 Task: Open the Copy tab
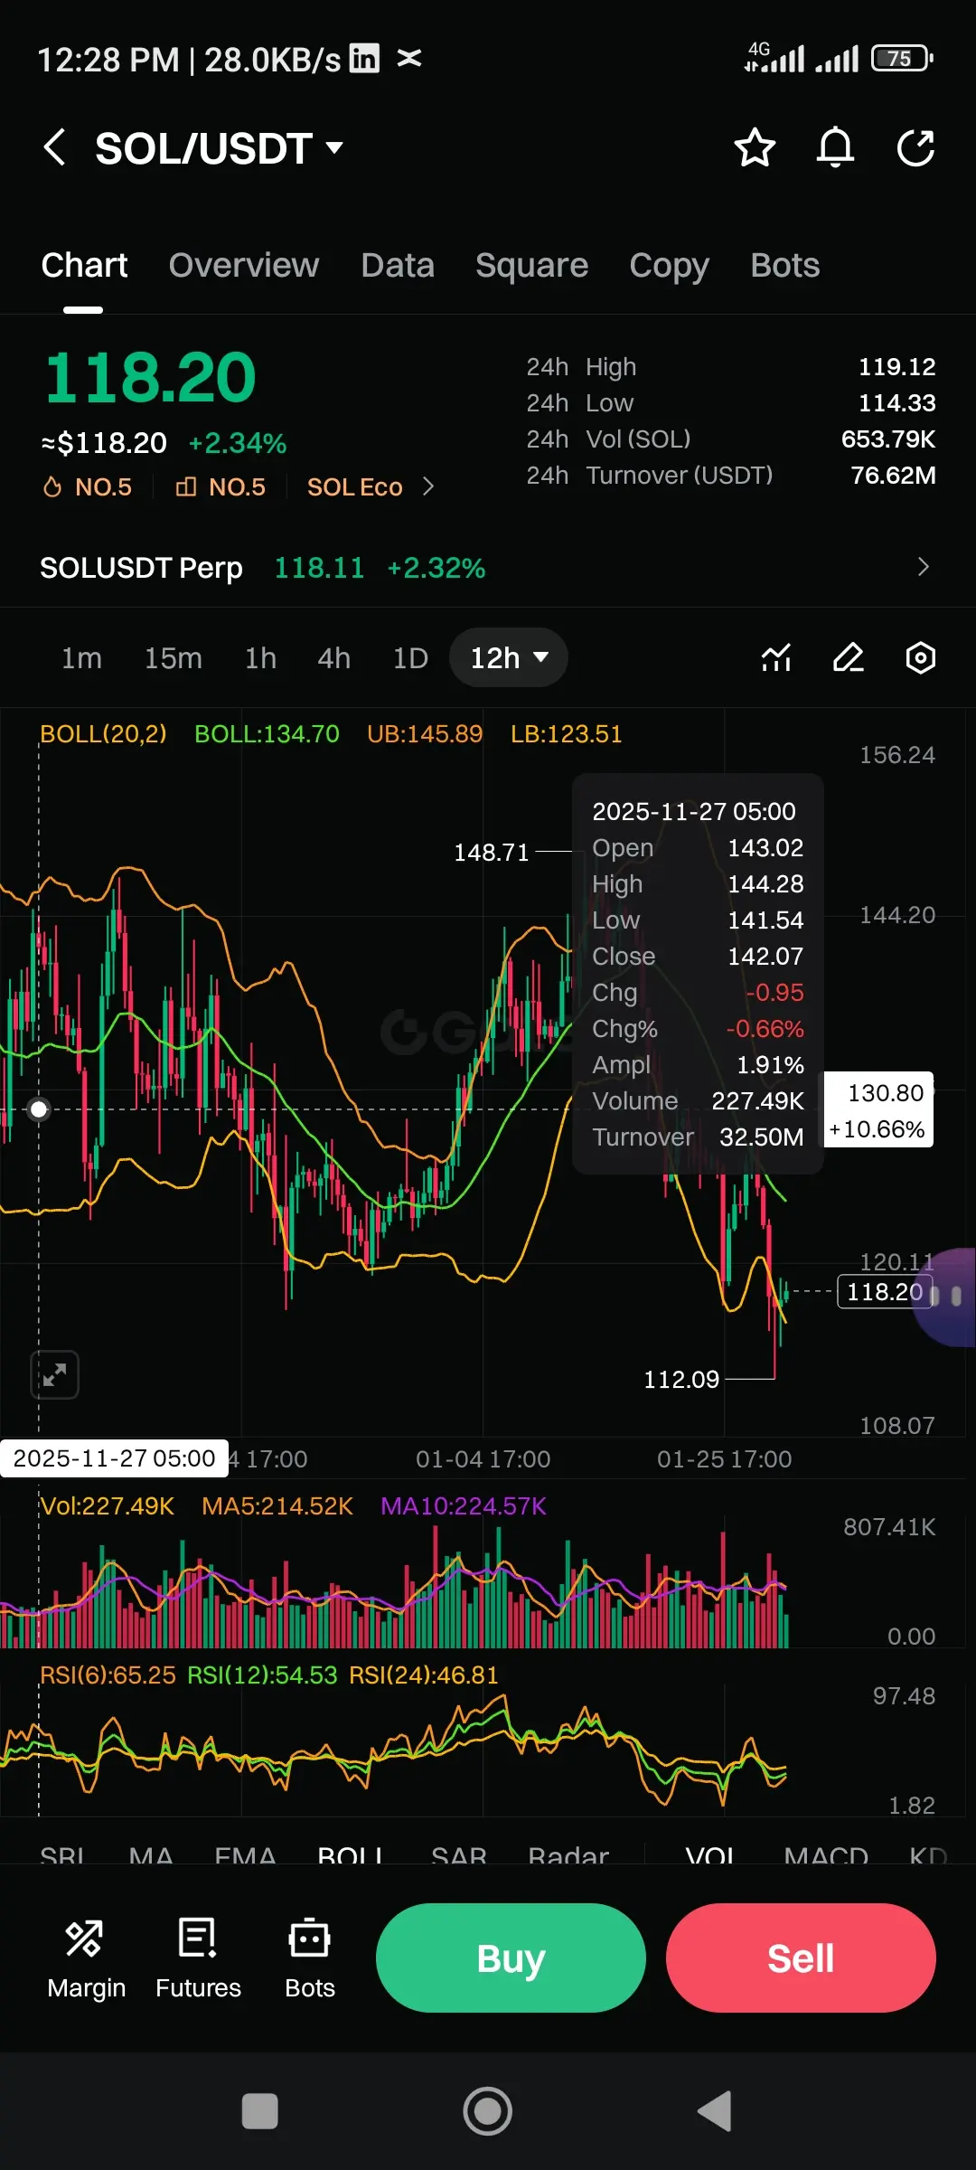point(669,266)
